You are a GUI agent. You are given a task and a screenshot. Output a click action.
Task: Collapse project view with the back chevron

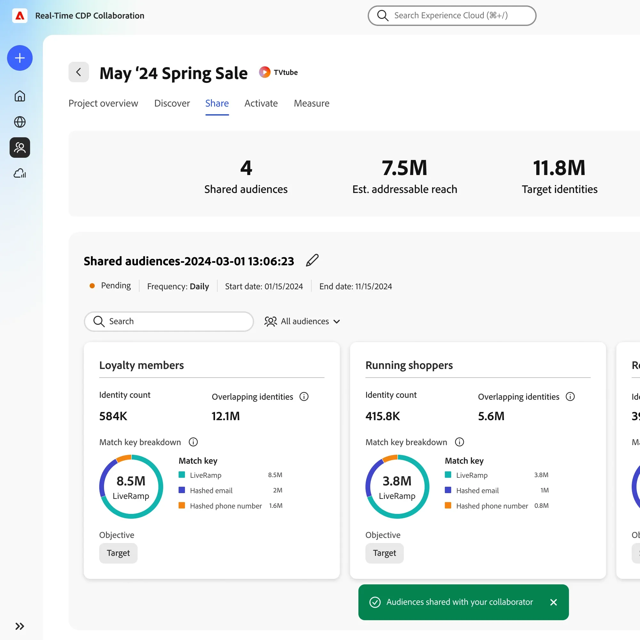point(78,72)
